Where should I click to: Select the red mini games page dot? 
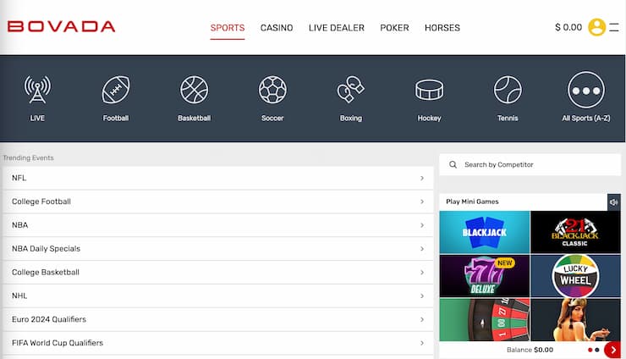tap(590, 350)
